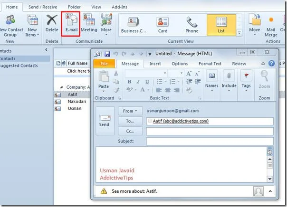The height and width of the screenshot is (207, 287).
Task: Switch to Home ribbon tab
Action: pos(12,7)
